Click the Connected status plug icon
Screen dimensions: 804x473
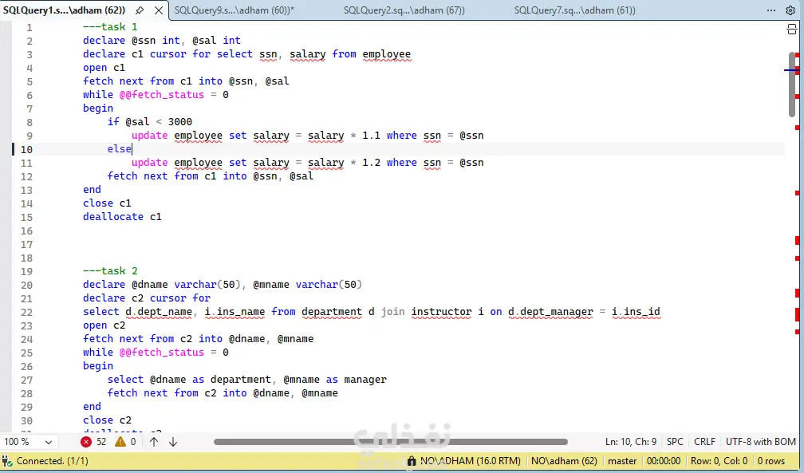7,461
